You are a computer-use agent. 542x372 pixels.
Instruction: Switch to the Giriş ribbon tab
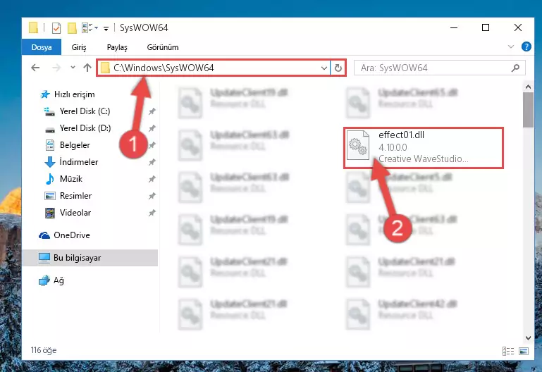click(79, 47)
